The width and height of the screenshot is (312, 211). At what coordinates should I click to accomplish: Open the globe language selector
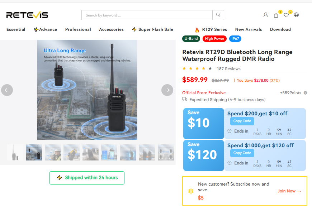coord(296,15)
